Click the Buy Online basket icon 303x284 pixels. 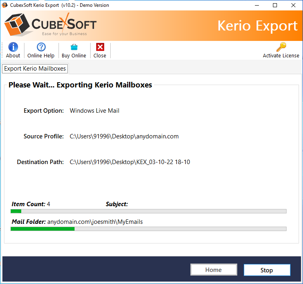point(74,47)
